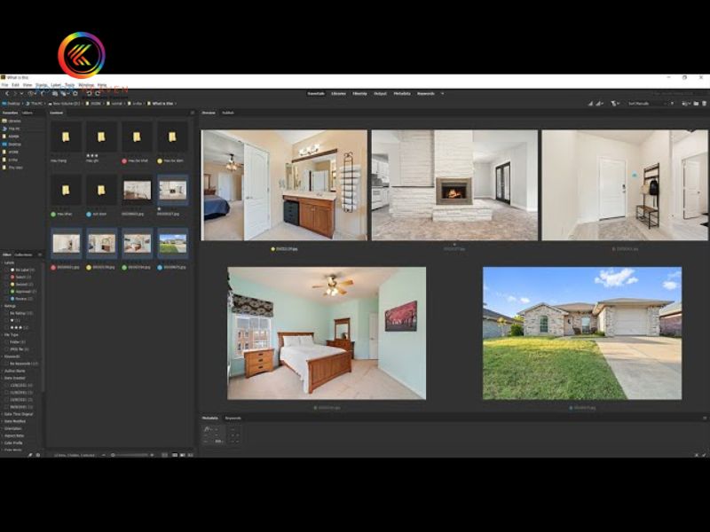Screen dimensions: 710x532
Task: Click the create new folder icon
Action: pos(696,104)
